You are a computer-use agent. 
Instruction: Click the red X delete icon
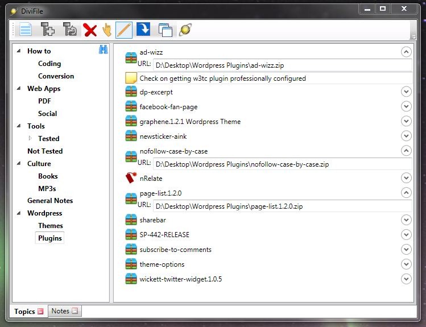(90, 30)
